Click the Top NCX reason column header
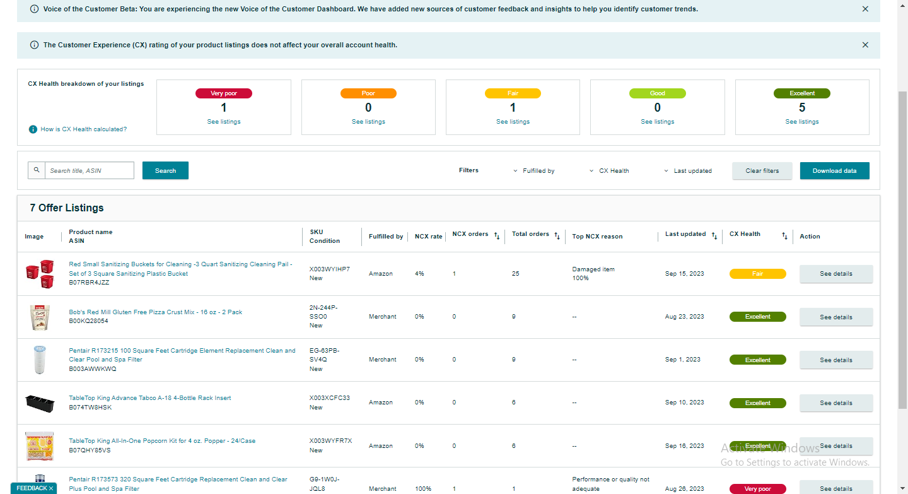The width and height of the screenshot is (908, 494). tap(597, 237)
